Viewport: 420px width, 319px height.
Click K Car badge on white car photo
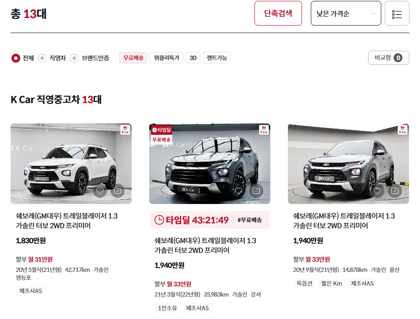click(125, 130)
